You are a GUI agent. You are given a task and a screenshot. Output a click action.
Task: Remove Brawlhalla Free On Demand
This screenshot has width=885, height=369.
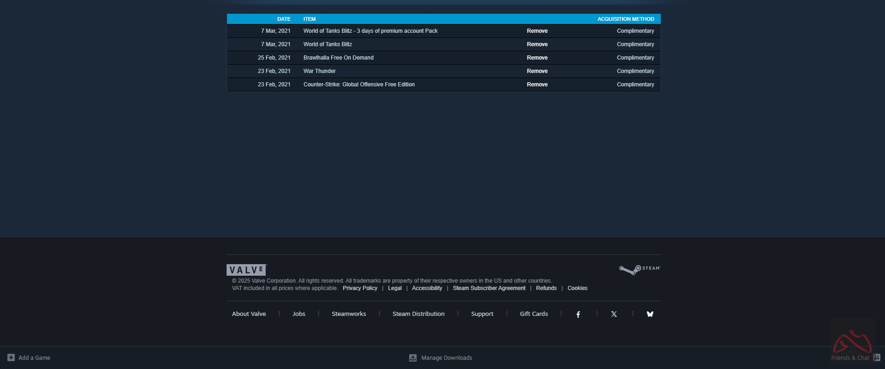point(537,58)
